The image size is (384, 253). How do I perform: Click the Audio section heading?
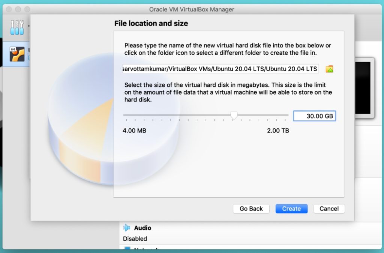[142, 228]
